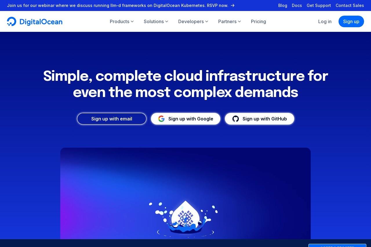Click the Google icon on the signup option
Screen dimensions: 371x247
[161, 119]
